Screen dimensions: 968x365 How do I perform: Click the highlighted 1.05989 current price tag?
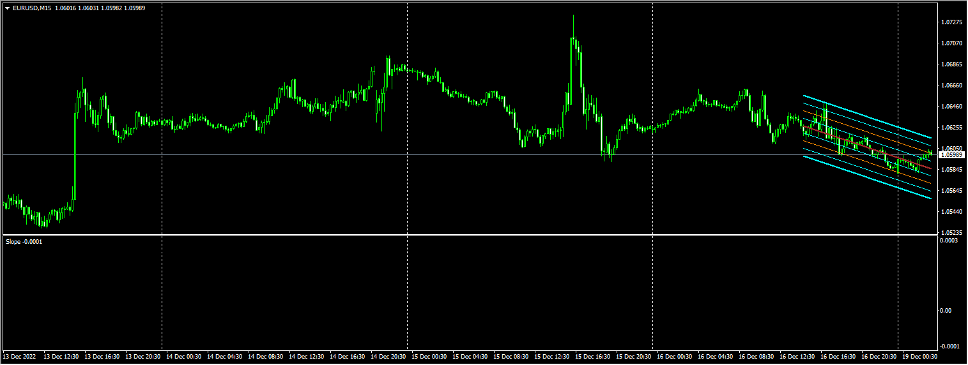coord(951,154)
